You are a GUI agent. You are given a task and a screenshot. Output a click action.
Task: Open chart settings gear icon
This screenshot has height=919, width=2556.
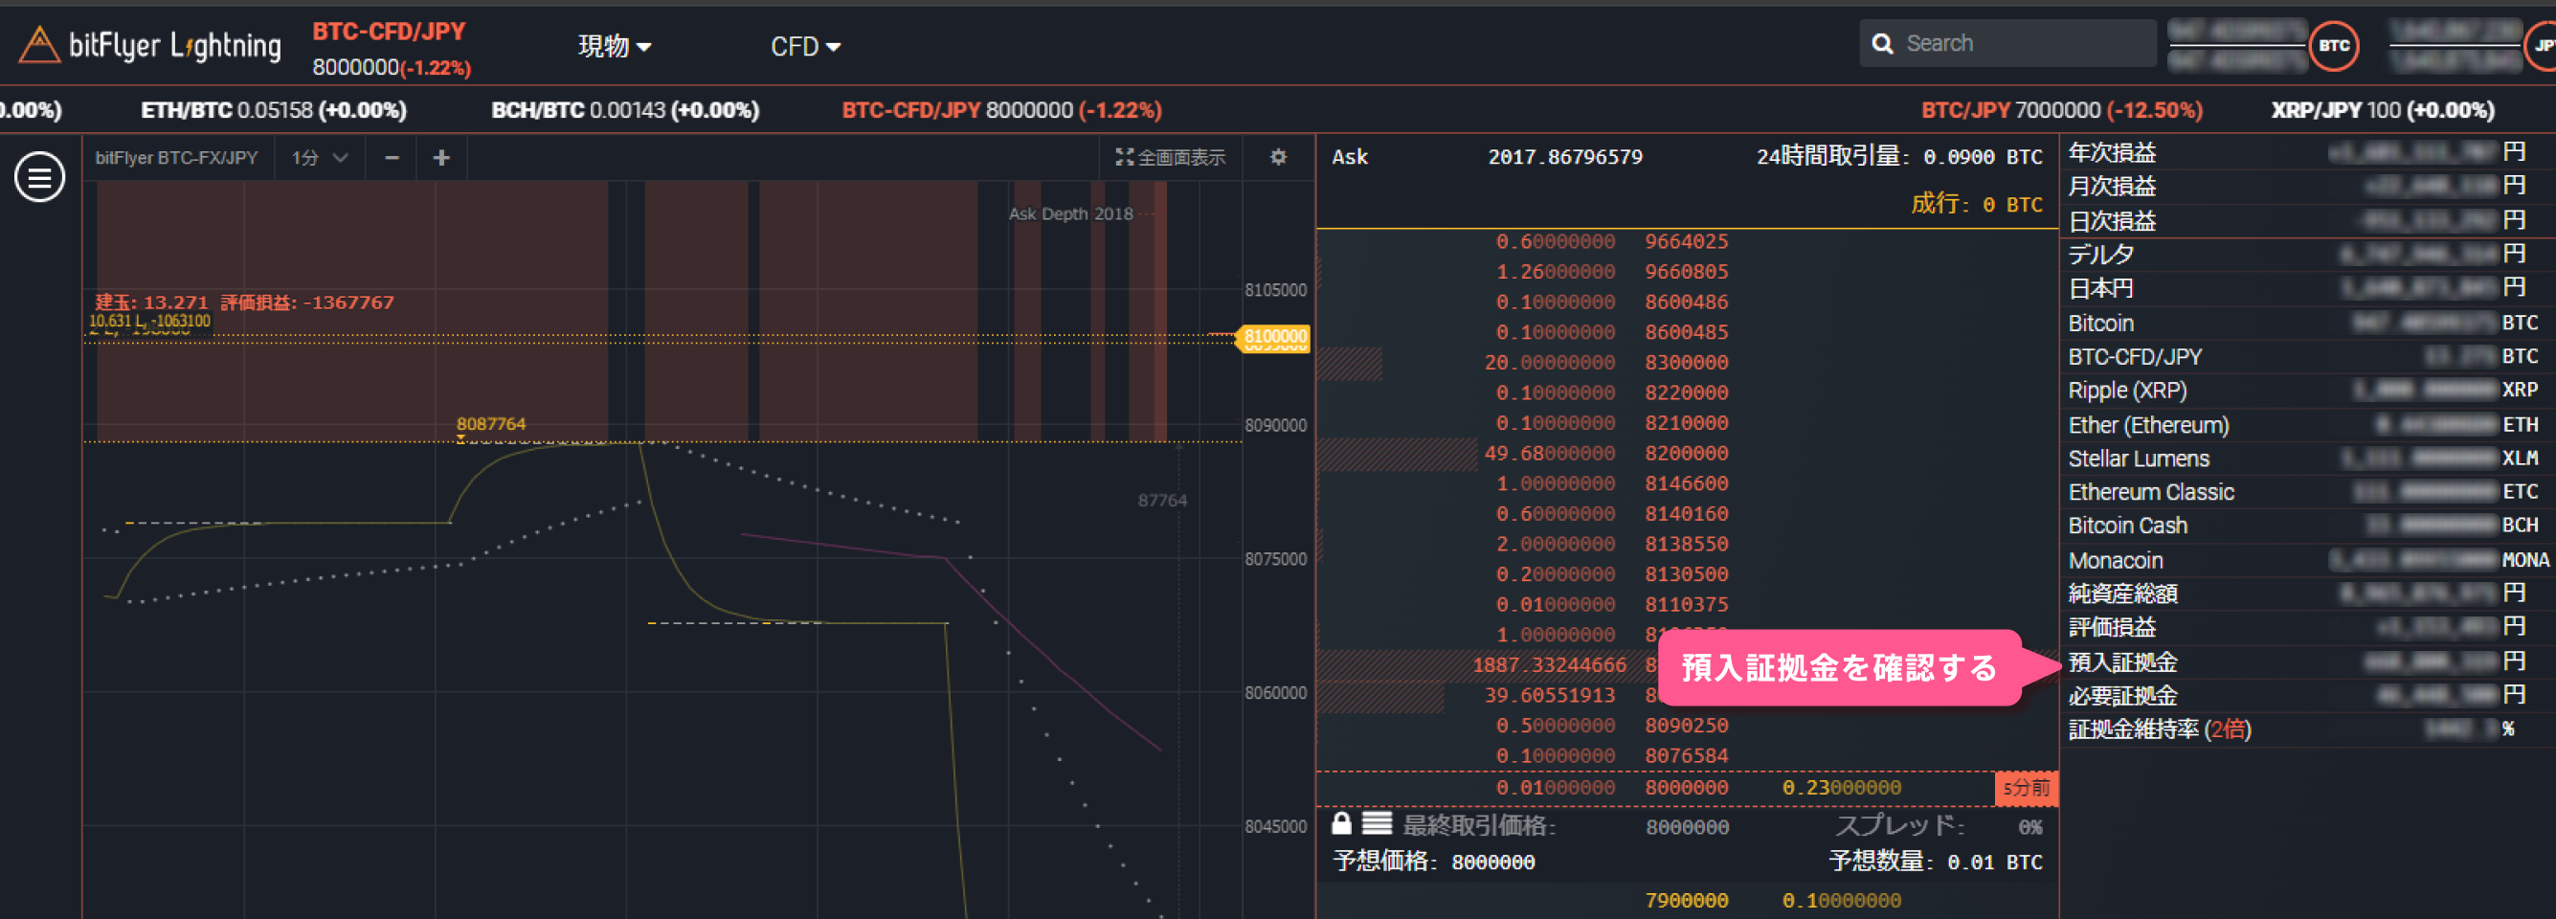(x=1278, y=157)
